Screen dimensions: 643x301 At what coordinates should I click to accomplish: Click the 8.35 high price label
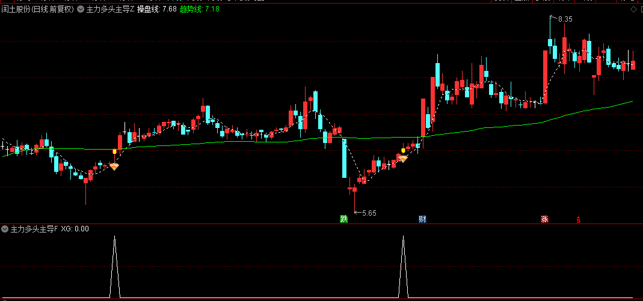tap(565, 19)
